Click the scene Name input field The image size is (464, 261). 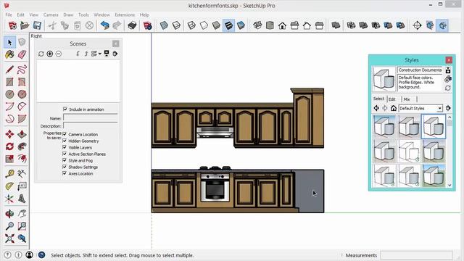point(90,117)
